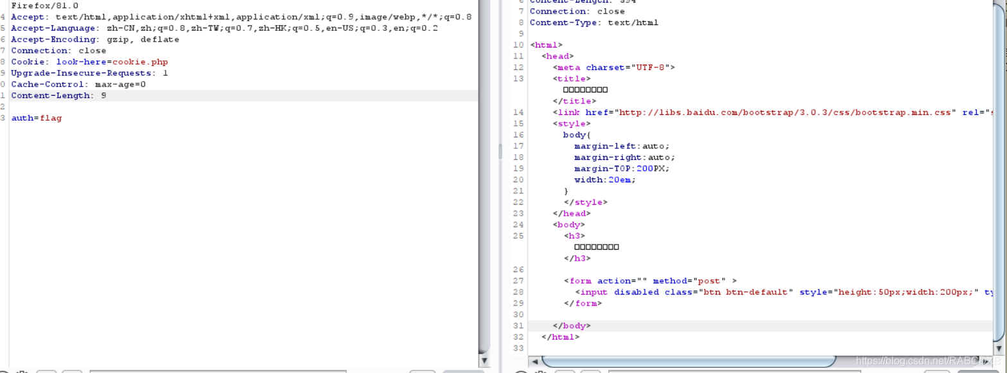Viewport: 1007px width, 373px height.
Task: Click the divider handle between request and response
Action: click(x=500, y=152)
